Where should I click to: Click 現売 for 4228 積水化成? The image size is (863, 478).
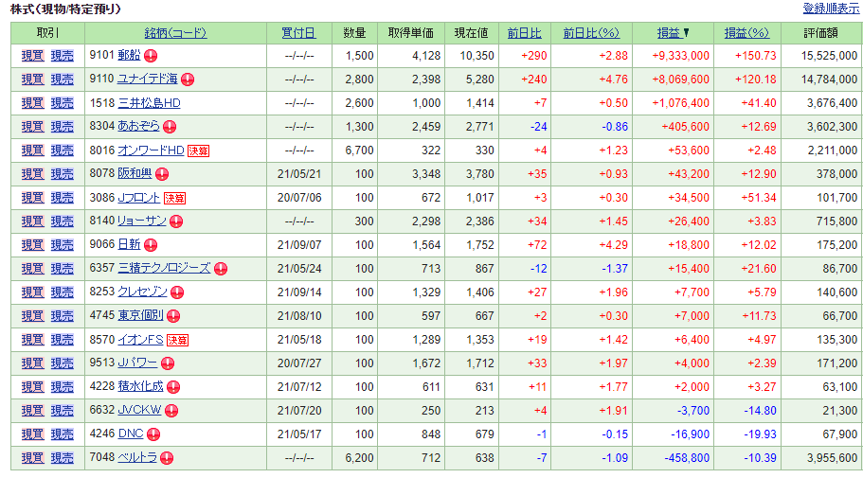63,387
